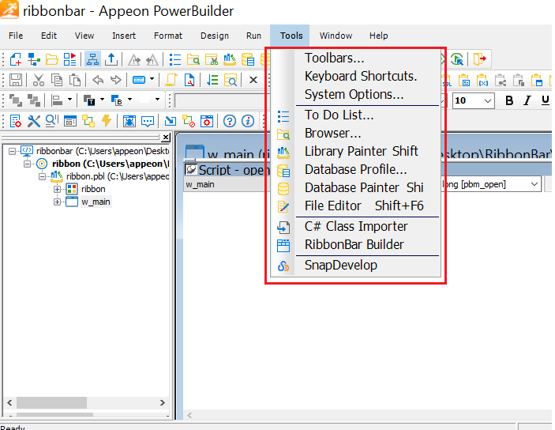The image size is (555, 430).
Task: Choose To Do List... menu item
Action: coord(356,115)
